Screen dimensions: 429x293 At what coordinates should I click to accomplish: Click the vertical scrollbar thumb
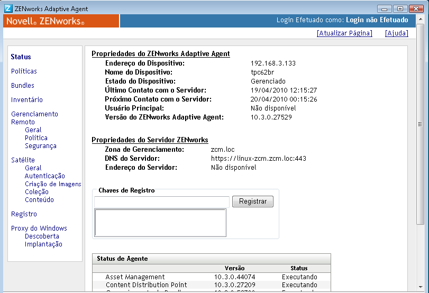coord(420,124)
